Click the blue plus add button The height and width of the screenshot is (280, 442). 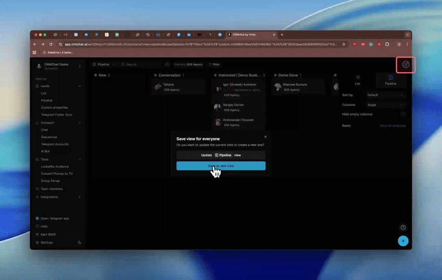403,241
